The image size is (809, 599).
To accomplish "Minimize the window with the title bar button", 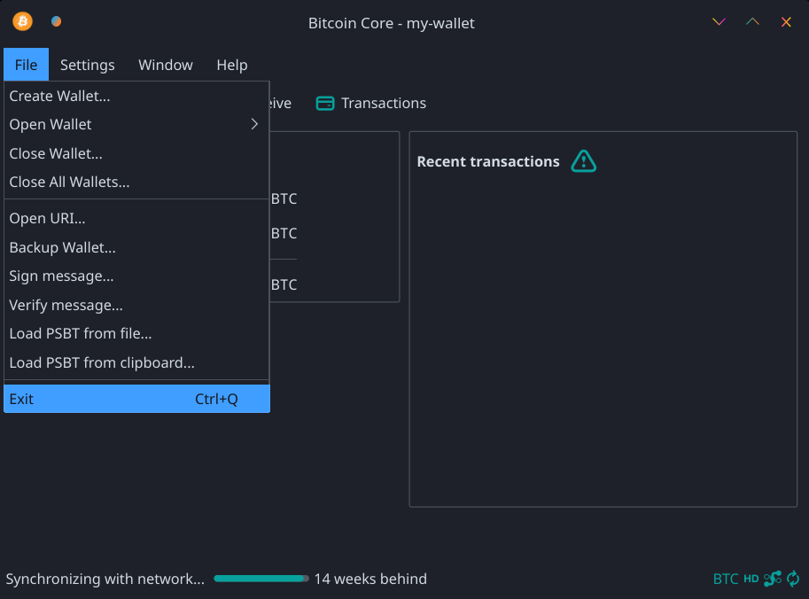I will [719, 22].
